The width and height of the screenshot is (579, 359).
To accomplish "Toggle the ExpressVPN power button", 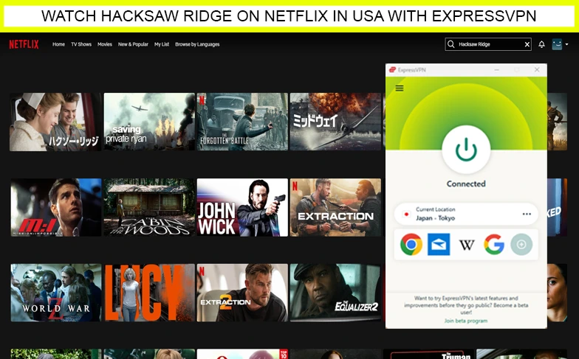I will pyautogui.click(x=466, y=150).
